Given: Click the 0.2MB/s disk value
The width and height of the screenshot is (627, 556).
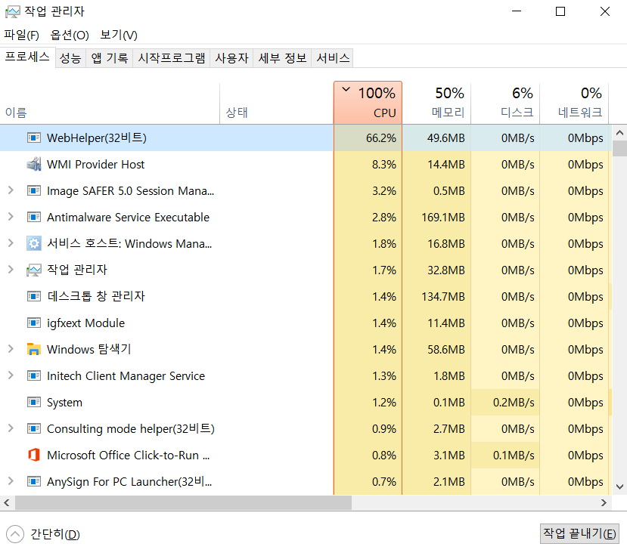Looking at the screenshot, I should click(x=514, y=402).
